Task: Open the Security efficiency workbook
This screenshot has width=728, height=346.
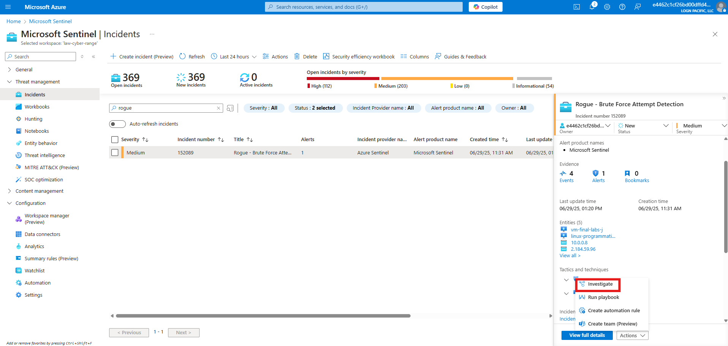Action: 359,57
